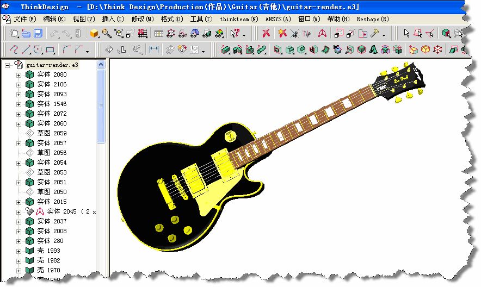Click the XY axis work plane icon

119,33
